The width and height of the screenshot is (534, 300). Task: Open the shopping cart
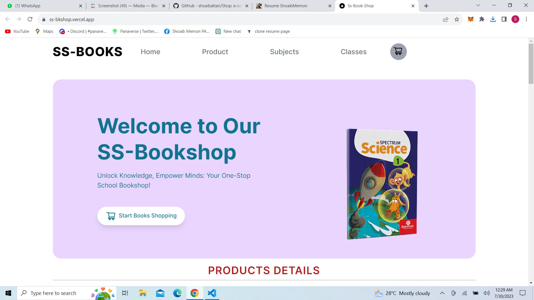tap(398, 52)
